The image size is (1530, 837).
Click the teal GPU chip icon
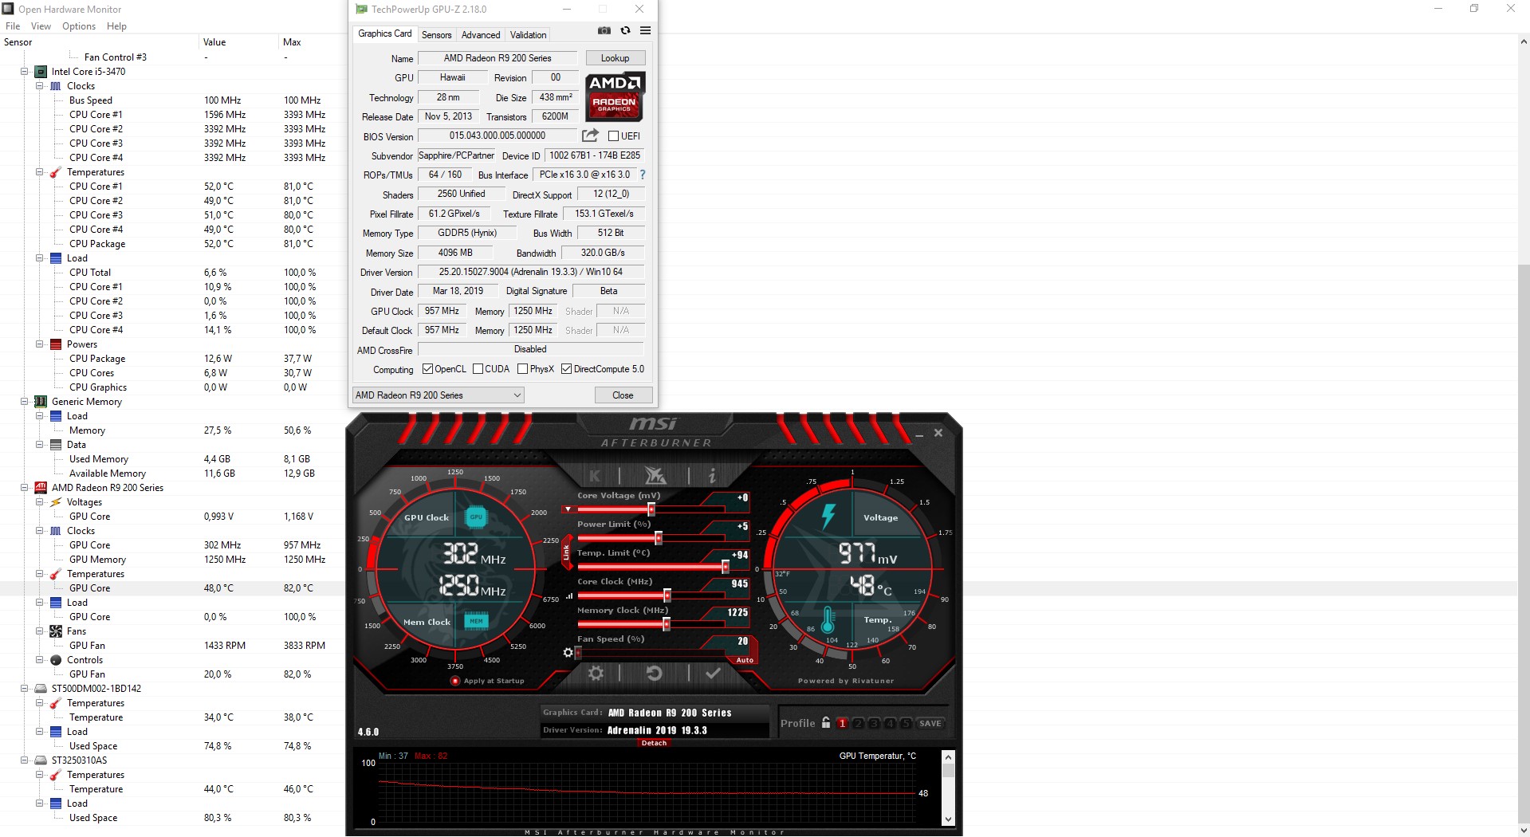[476, 517]
